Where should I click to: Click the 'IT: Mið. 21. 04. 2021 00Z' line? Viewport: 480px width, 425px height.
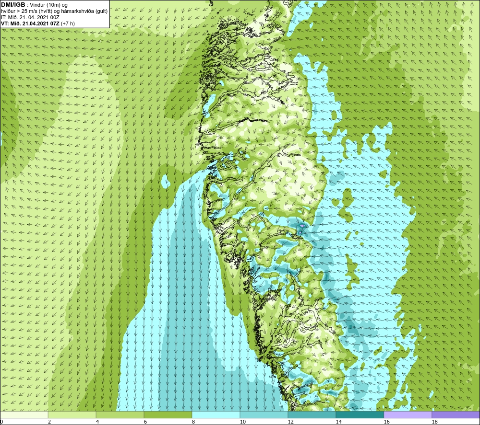click(30, 17)
